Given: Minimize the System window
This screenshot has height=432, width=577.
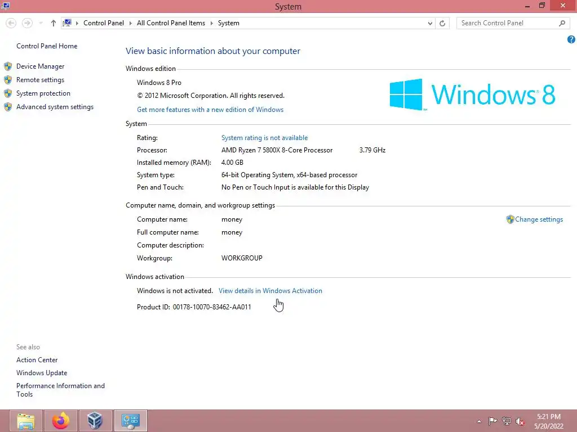Looking at the screenshot, I should [x=527, y=6].
